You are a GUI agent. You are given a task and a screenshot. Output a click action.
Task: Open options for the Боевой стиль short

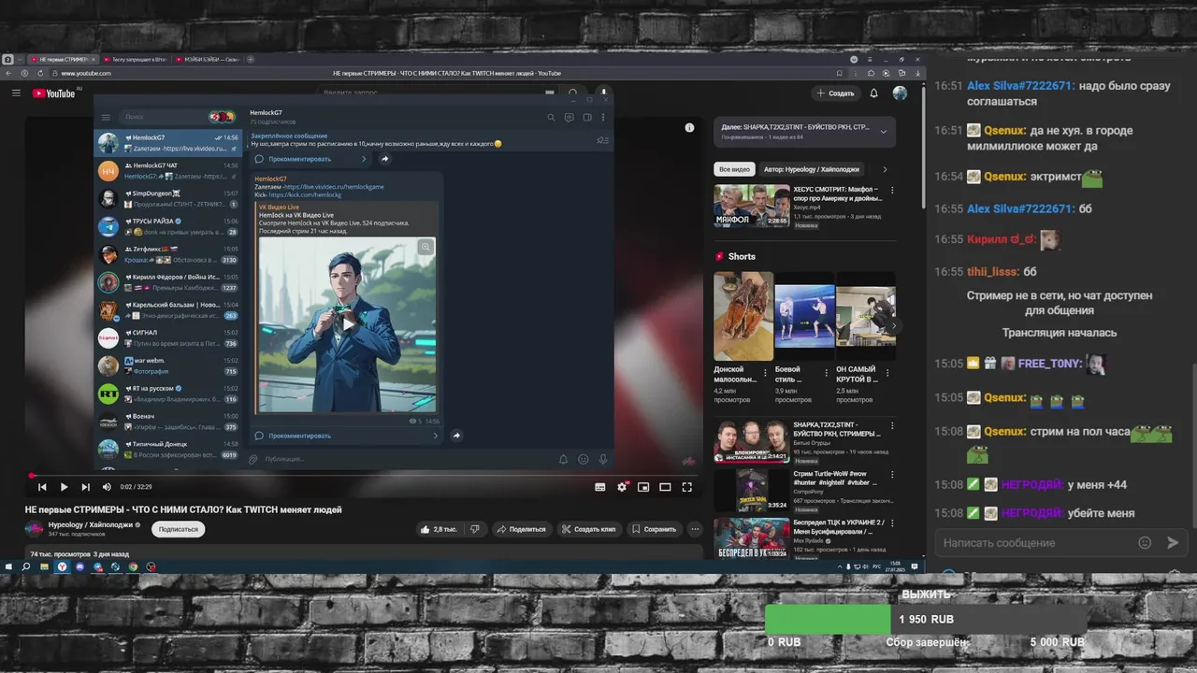(x=826, y=372)
